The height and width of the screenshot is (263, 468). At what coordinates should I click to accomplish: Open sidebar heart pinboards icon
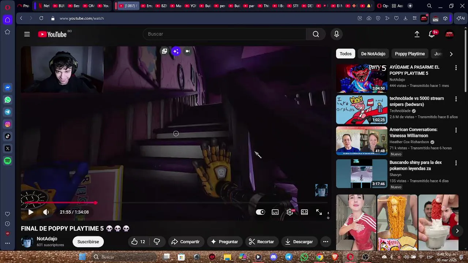coord(7,214)
